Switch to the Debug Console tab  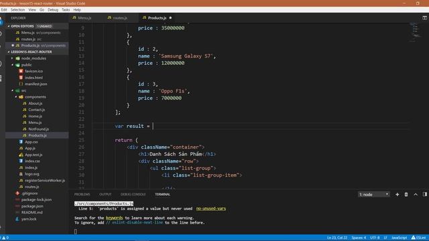point(133,194)
